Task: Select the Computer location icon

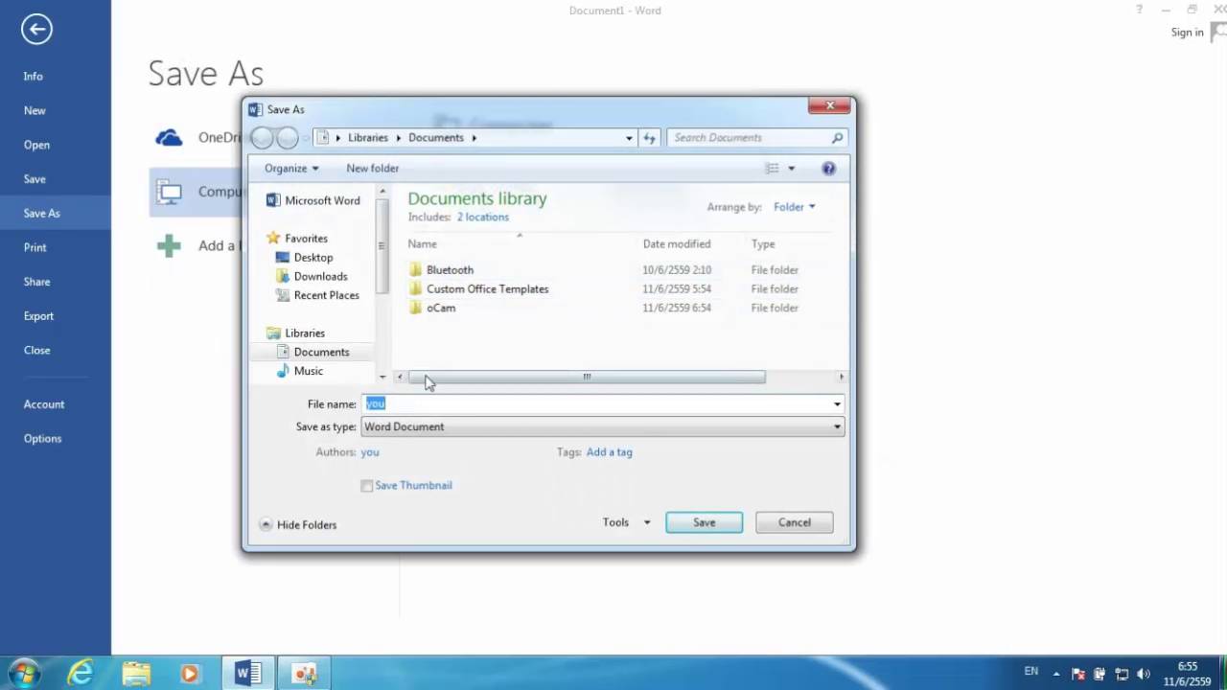Action: pyautogui.click(x=169, y=192)
